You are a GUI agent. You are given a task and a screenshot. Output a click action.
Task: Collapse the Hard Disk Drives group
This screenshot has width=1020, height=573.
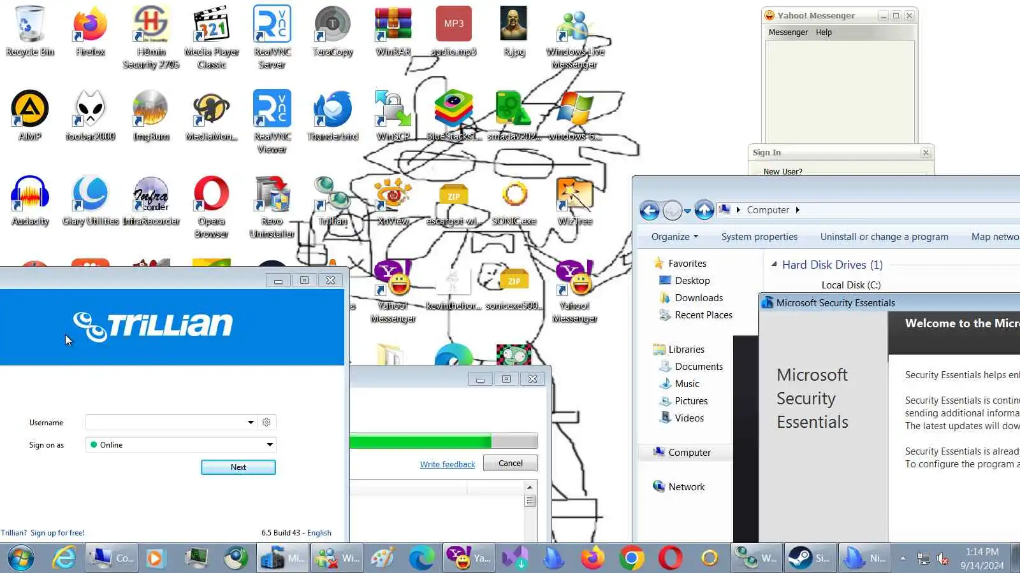774,264
